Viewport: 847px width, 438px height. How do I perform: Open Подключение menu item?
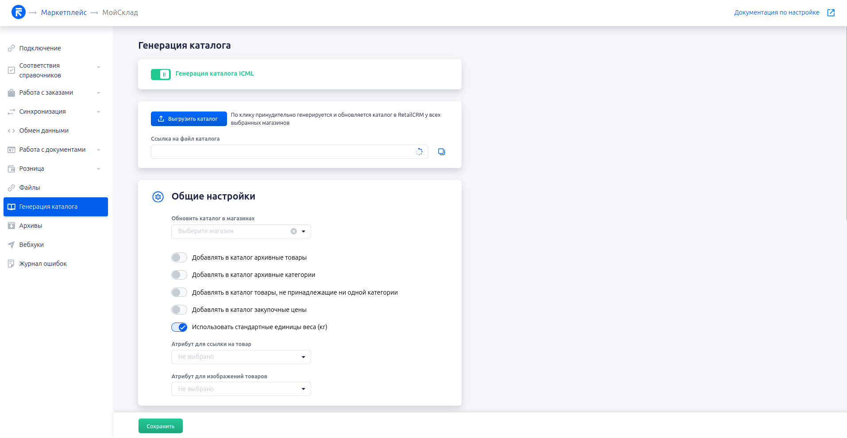click(40, 48)
